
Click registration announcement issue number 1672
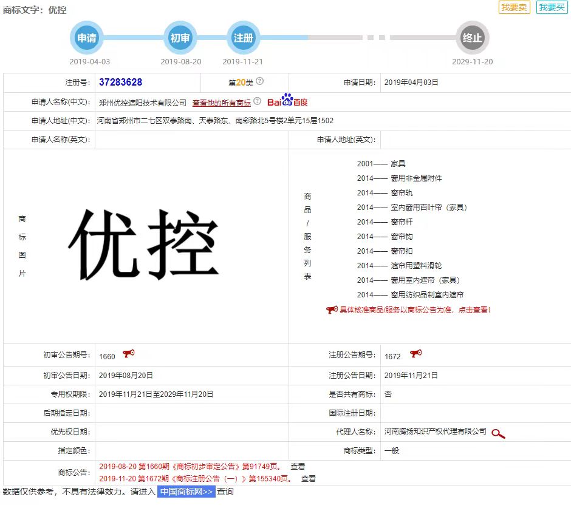click(392, 356)
